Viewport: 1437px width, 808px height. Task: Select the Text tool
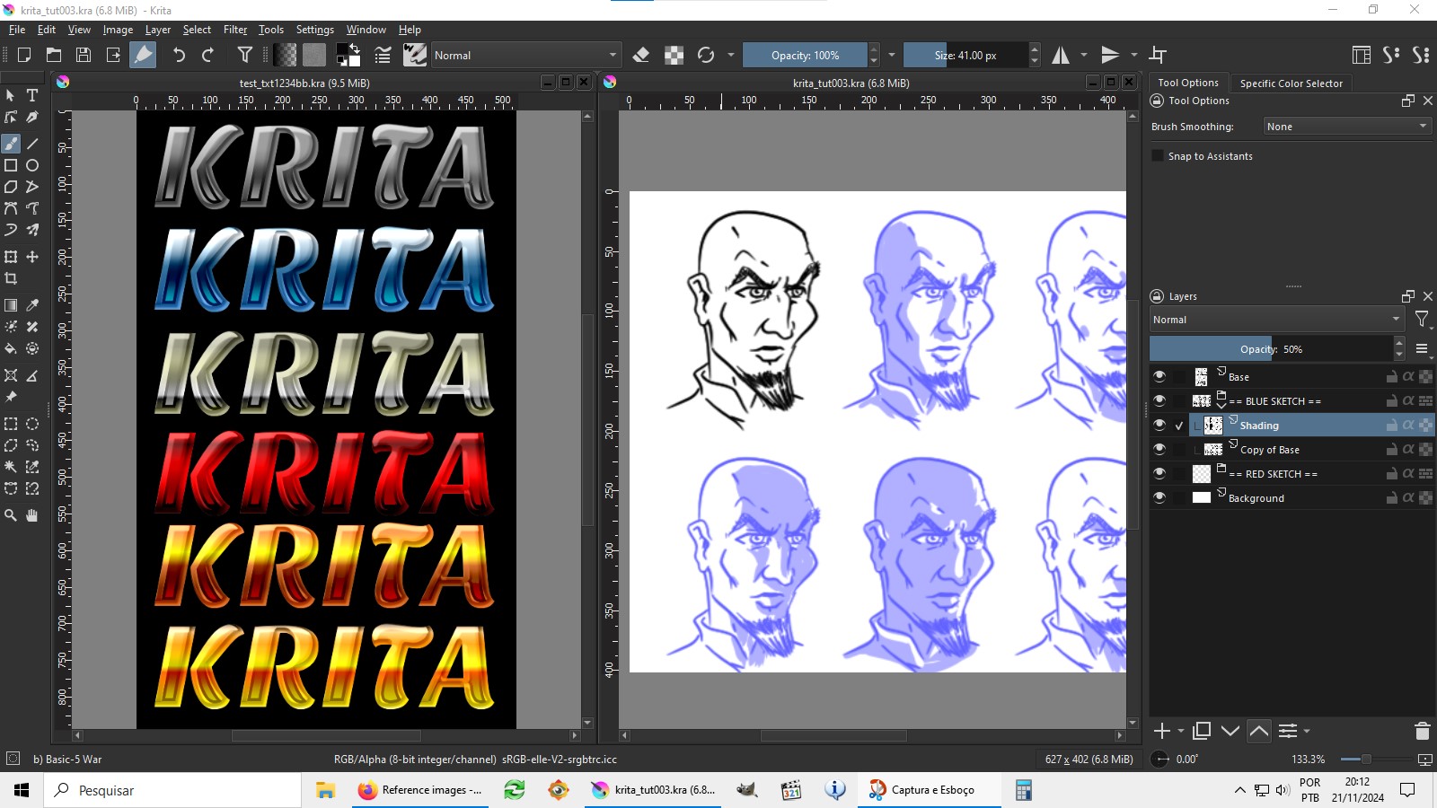click(x=32, y=95)
